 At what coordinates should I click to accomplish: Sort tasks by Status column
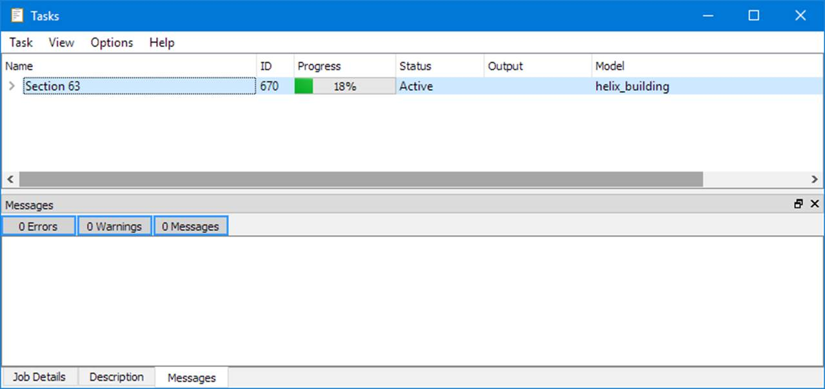tap(440, 66)
